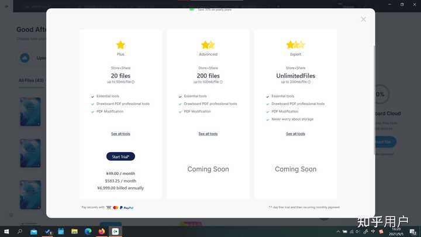This screenshot has width=421, height=237.
Task: Open the Windows notification center
Action: pos(413,232)
